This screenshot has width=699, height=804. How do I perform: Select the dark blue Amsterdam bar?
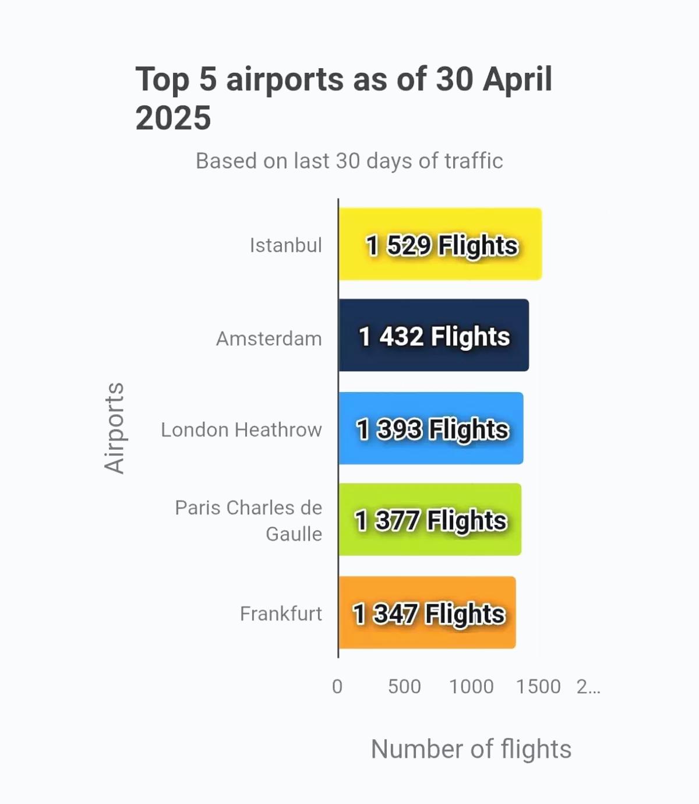(x=434, y=335)
